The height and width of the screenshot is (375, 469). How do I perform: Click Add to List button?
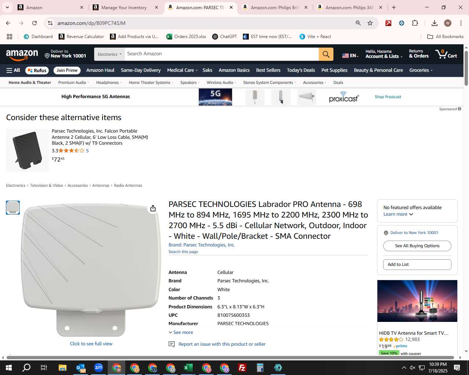pyautogui.click(x=417, y=264)
